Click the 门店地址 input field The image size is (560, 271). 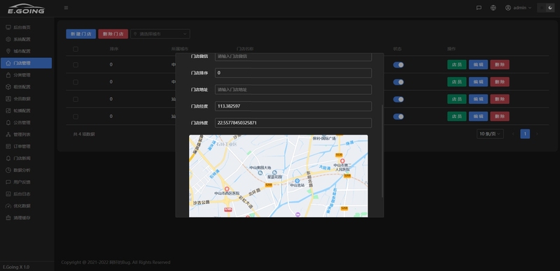click(293, 89)
